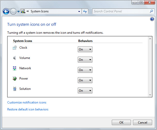Click the Volume speaker icon

pyautogui.click(x=14, y=58)
